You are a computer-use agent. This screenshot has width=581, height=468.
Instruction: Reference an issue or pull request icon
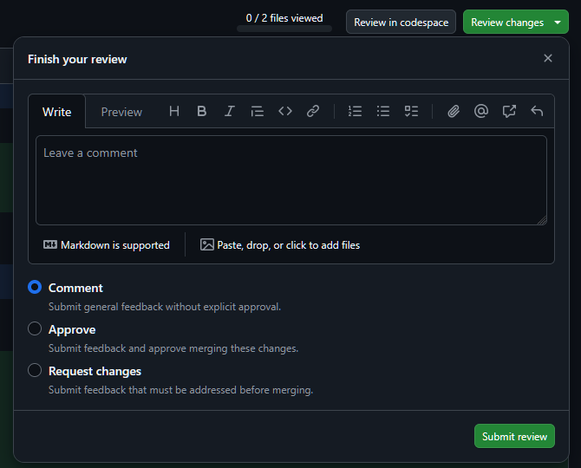pyautogui.click(x=509, y=111)
